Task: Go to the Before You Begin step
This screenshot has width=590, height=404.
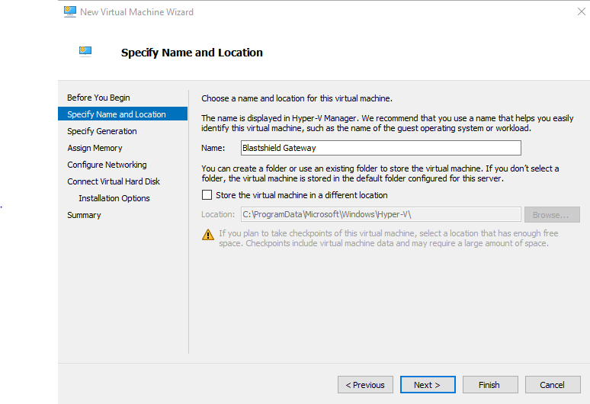Action: 98,98
